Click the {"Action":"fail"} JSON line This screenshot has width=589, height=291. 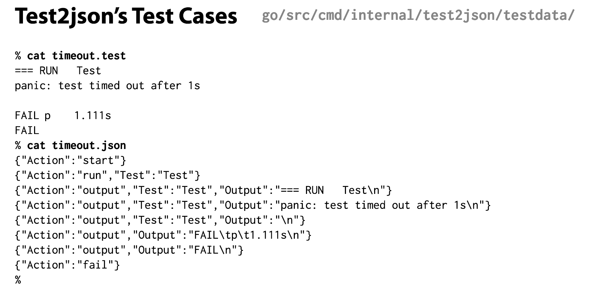coord(67,265)
